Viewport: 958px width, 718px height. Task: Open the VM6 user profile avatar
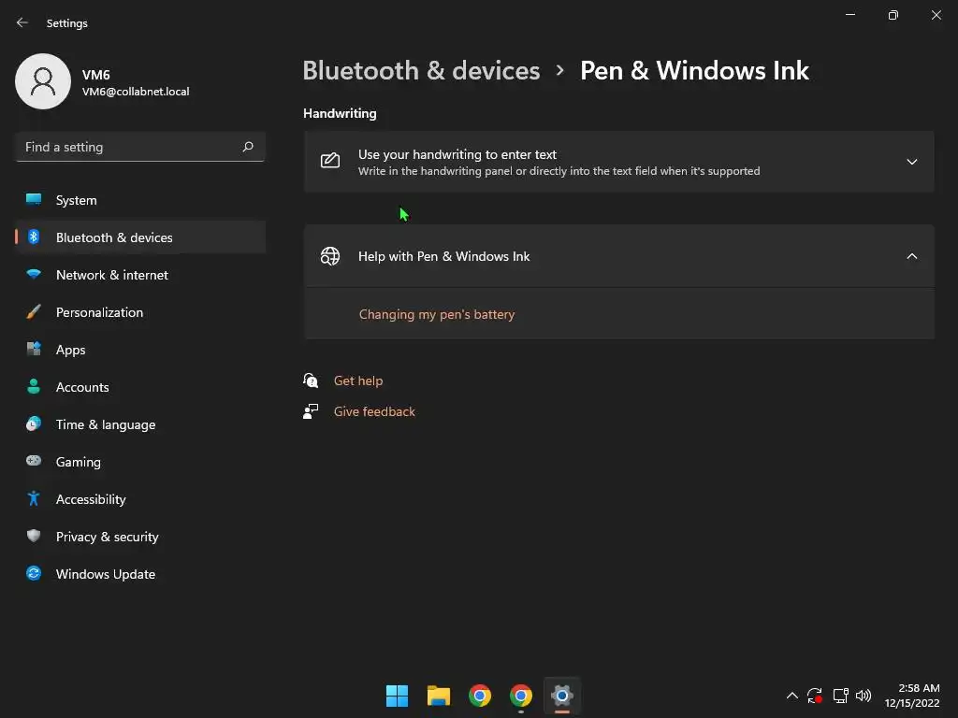(x=43, y=81)
